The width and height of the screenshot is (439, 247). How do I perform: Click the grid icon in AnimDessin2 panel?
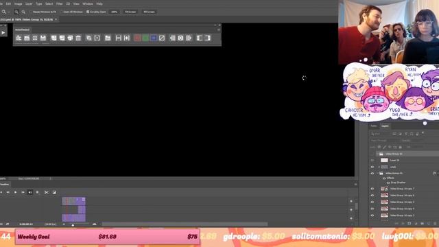[x=35, y=38]
